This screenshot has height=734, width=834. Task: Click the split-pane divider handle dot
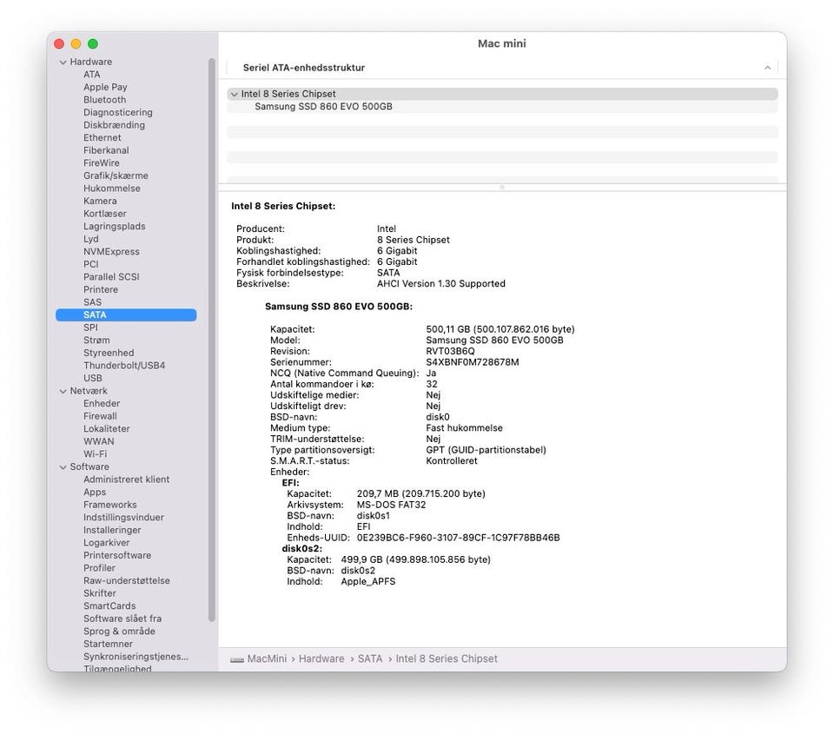(x=502, y=188)
